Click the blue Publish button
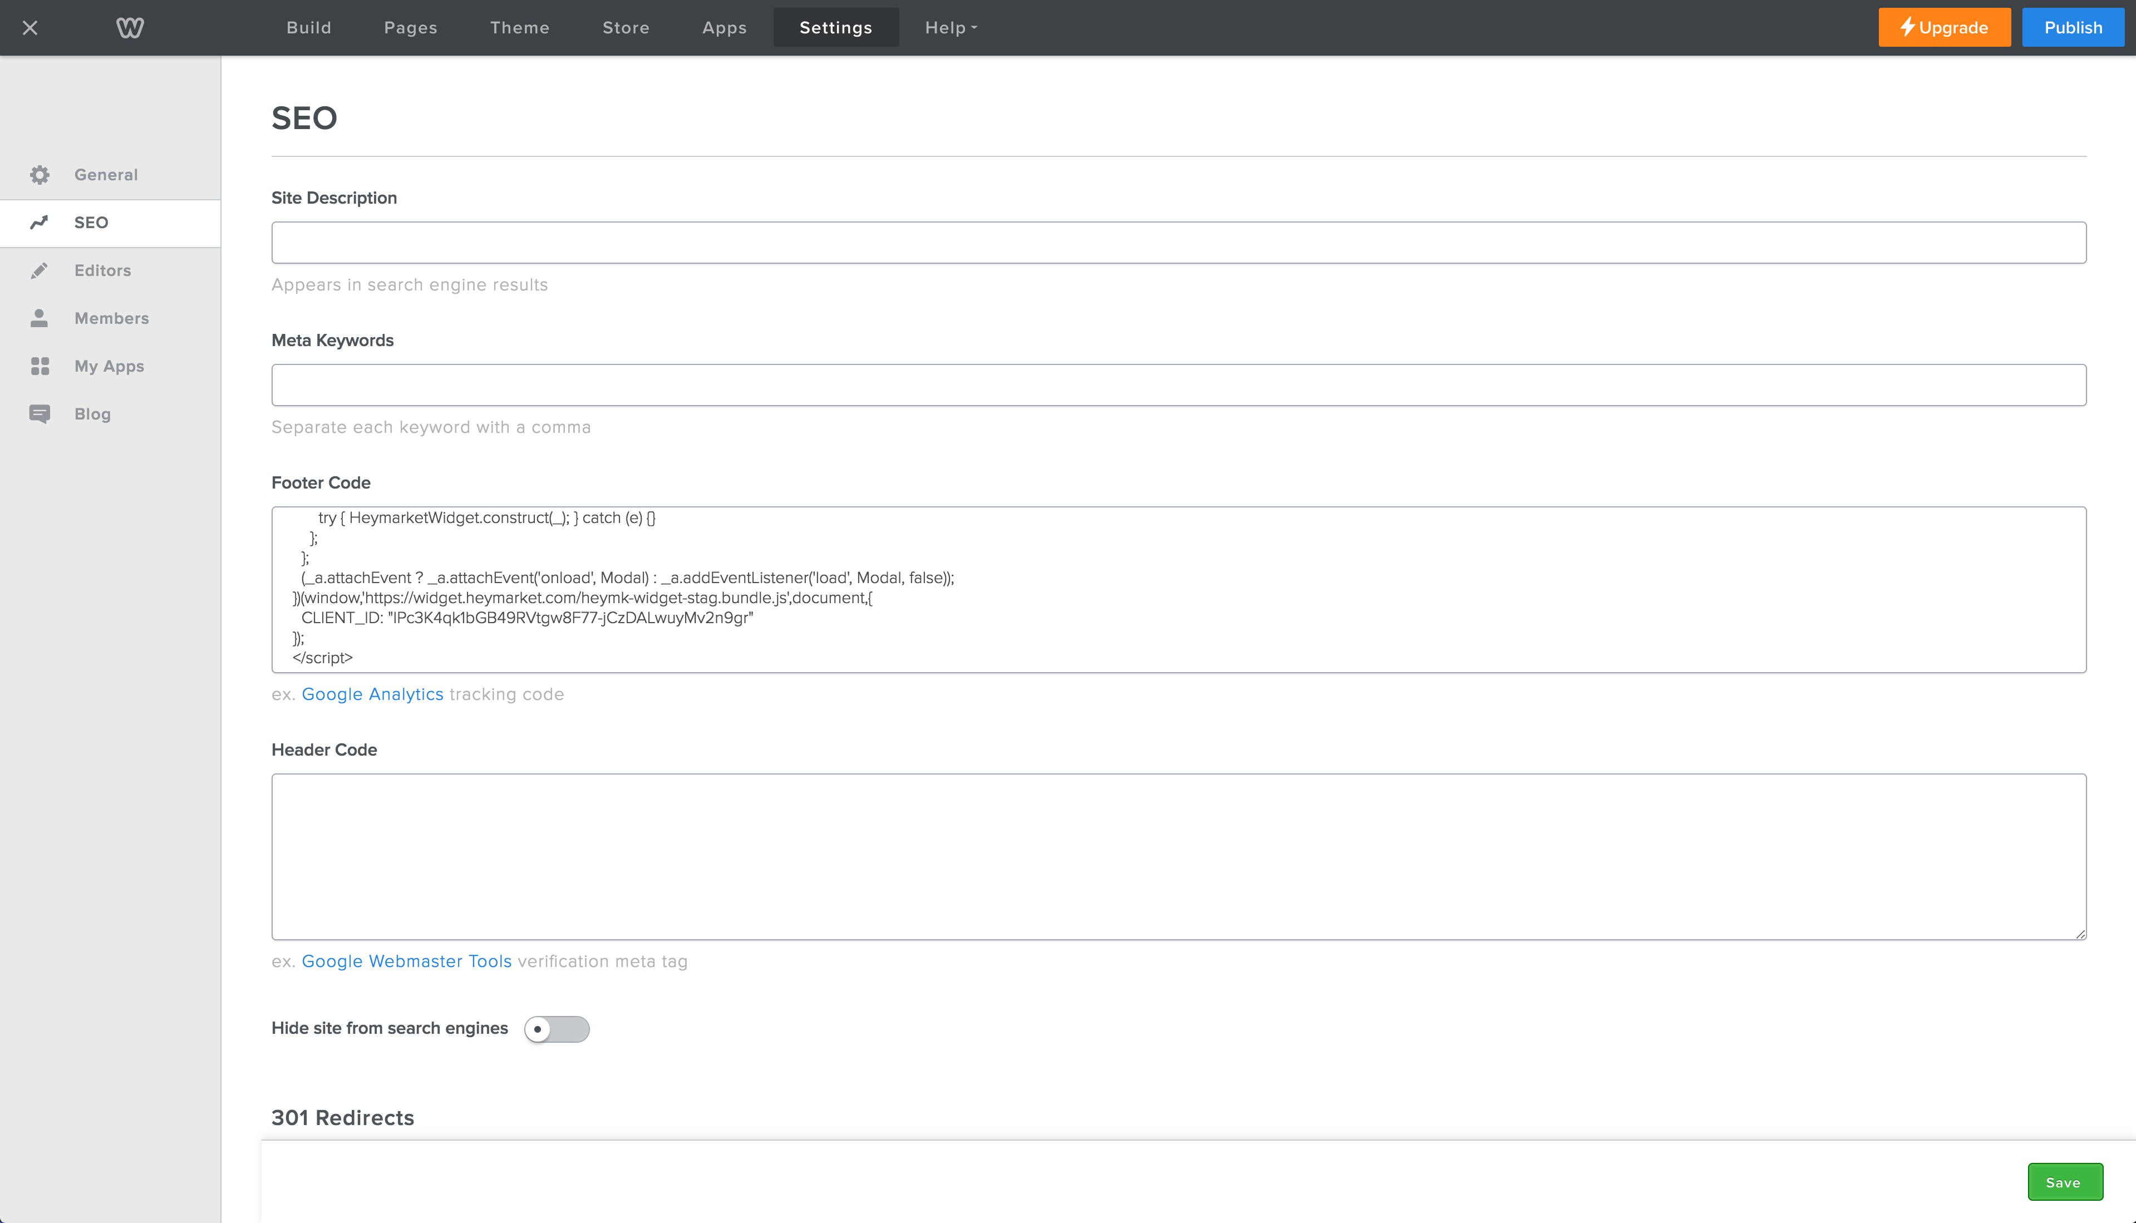 click(2073, 28)
